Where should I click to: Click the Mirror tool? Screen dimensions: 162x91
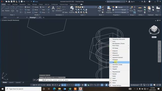click(x=35, y=10)
